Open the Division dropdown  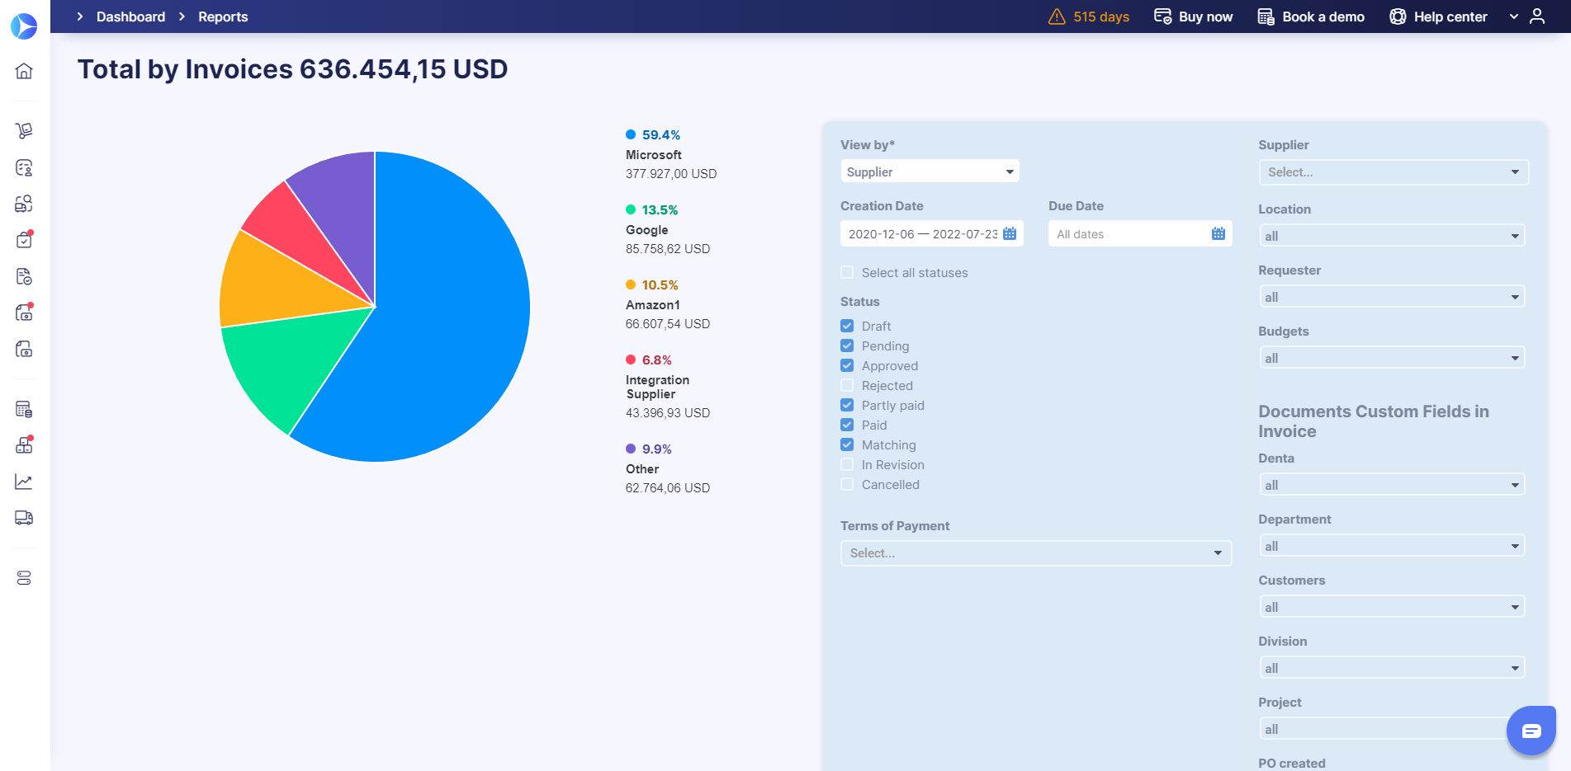(x=1392, y=668)
